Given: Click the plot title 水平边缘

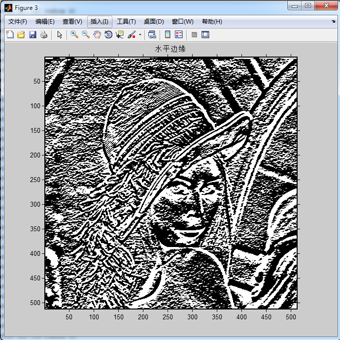Looking at the screenshot, I should coord(170,49).
